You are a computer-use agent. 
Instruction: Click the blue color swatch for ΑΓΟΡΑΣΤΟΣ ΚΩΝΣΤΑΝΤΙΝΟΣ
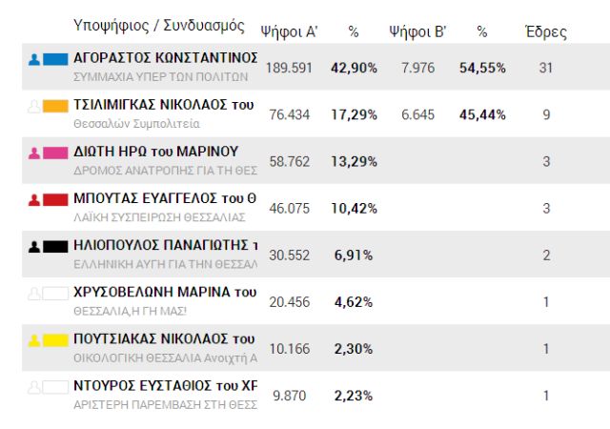55,60
